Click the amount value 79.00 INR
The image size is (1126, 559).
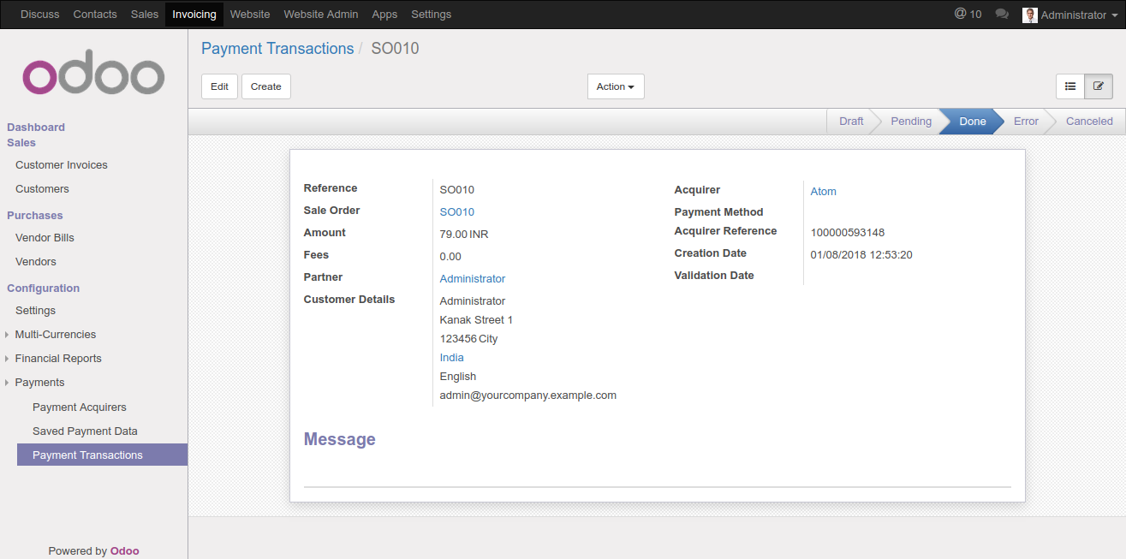point(464,235)
